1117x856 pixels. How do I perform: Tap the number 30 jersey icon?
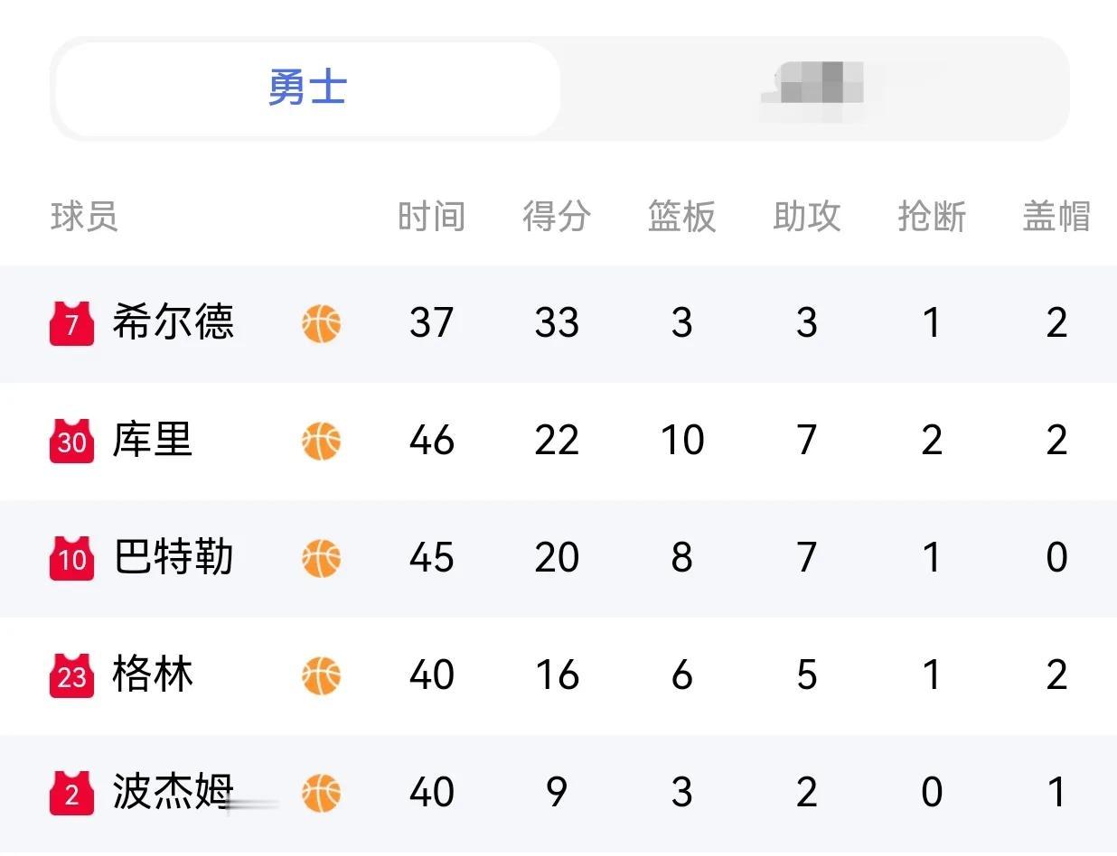[71, 441]
